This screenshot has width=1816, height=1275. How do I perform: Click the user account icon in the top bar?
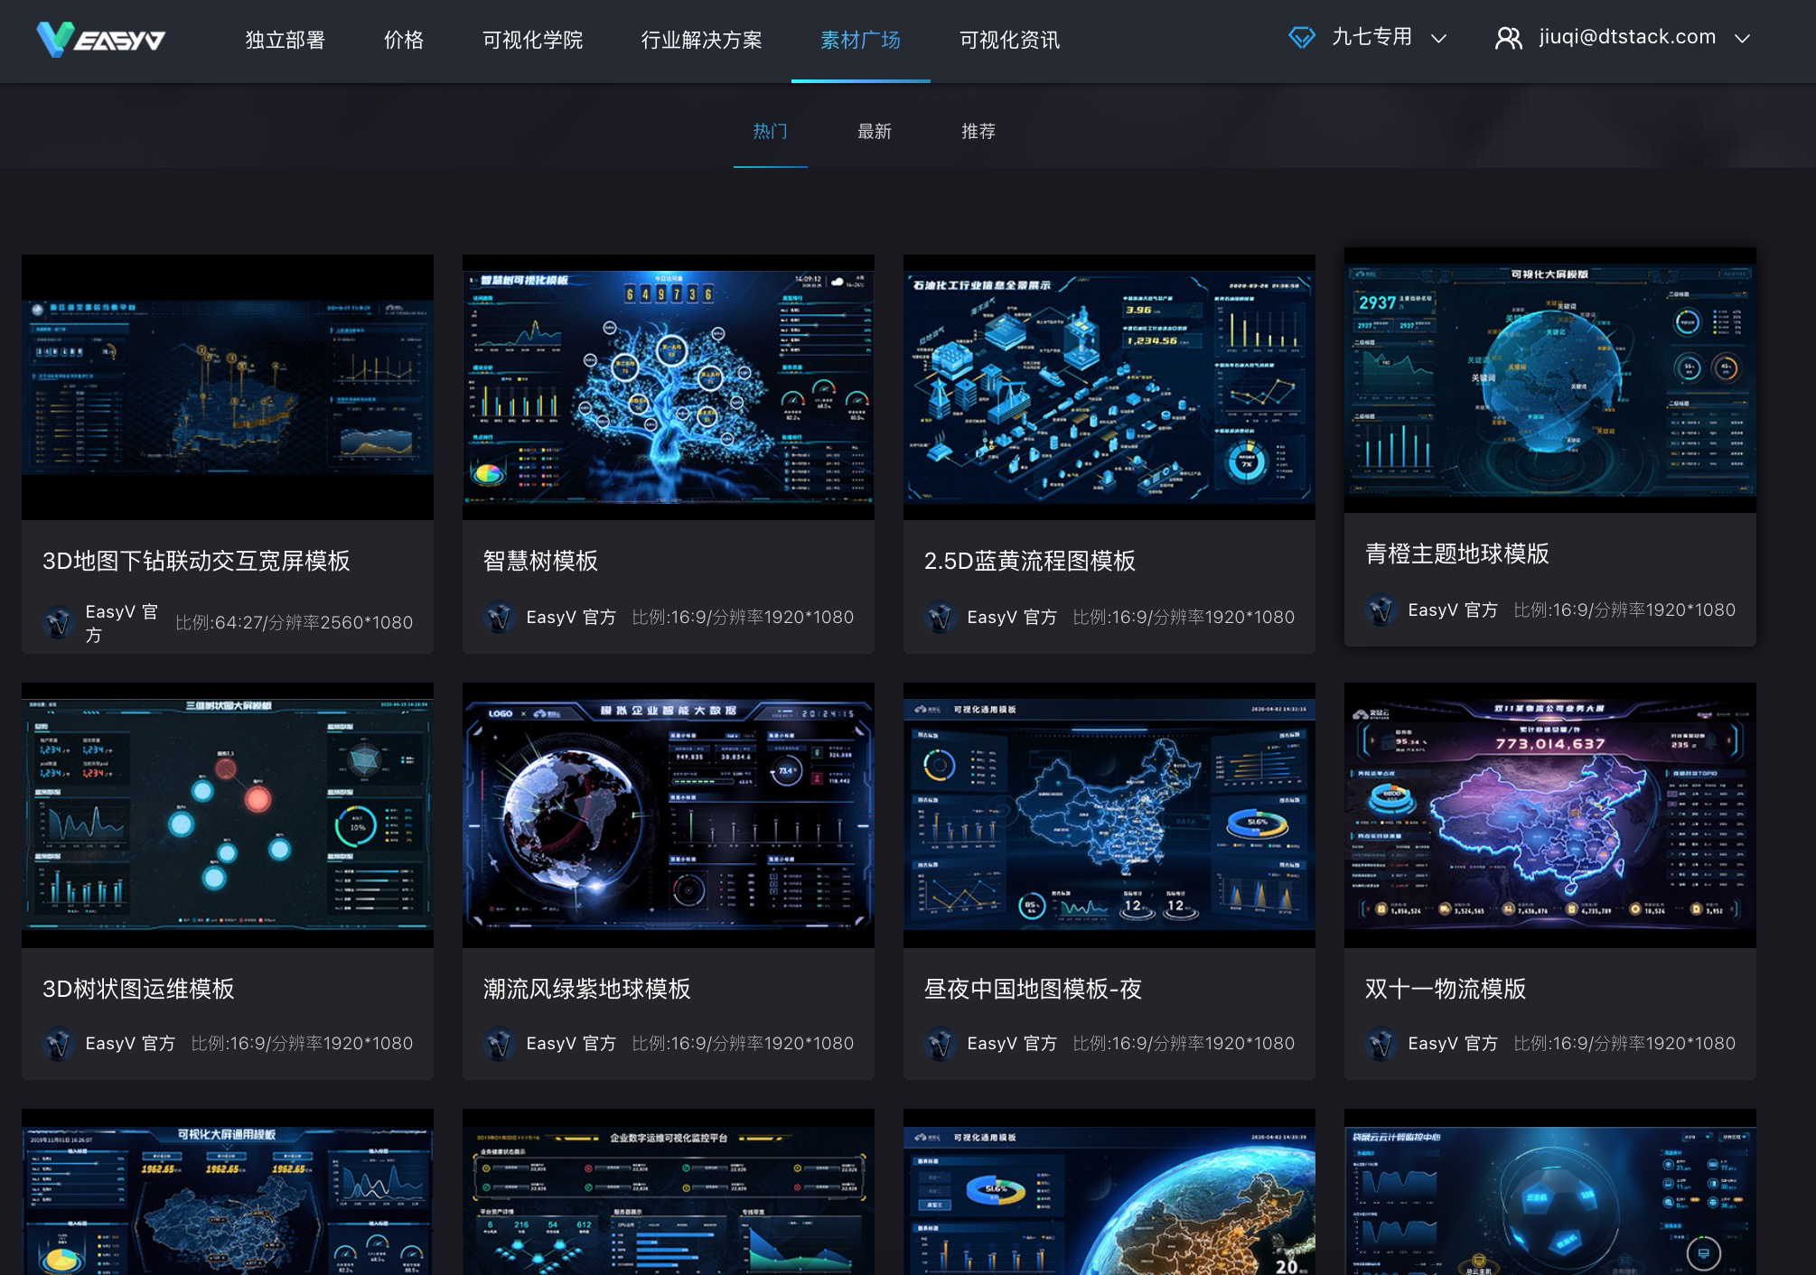(x=1510, y=38)
